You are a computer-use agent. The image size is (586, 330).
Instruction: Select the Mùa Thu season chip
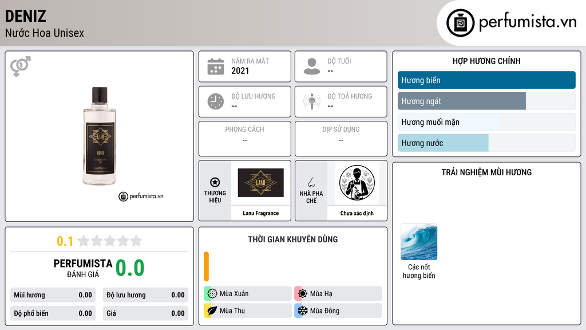248,311
